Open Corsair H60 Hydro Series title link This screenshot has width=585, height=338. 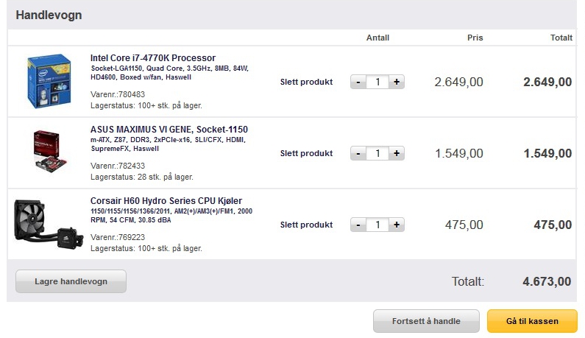click(x=166, y=200)
